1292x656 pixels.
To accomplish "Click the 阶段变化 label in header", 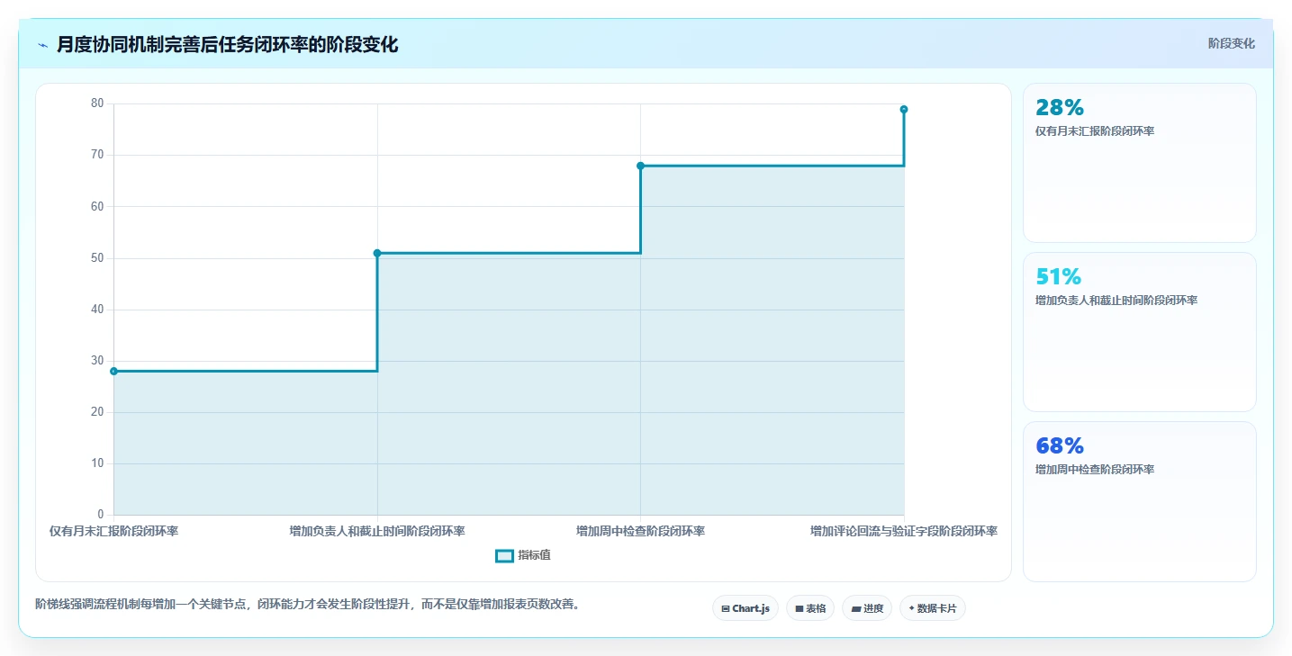I will click(x=1231, y=43).
